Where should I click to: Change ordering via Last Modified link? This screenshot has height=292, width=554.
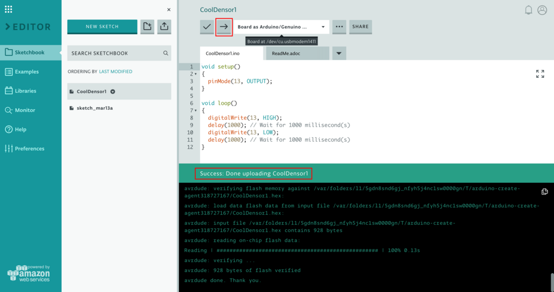tap(116, 71)
